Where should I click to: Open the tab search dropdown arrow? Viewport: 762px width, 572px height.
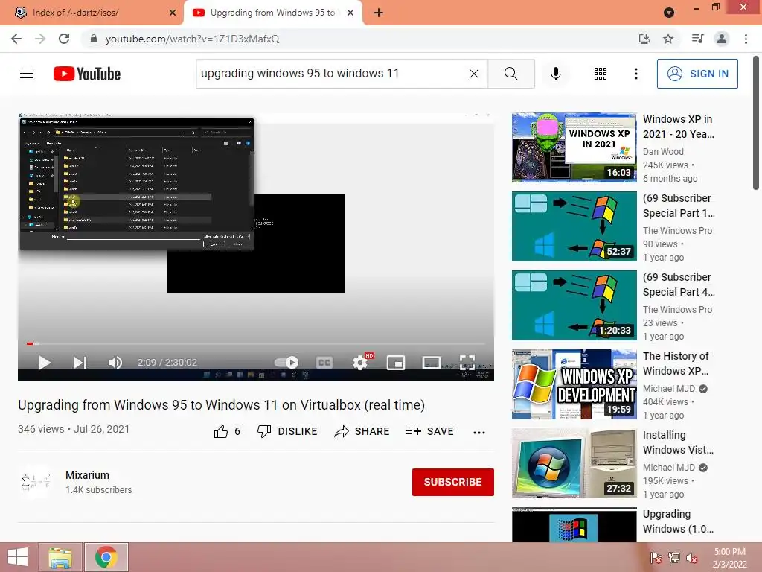tap(669, 13)
